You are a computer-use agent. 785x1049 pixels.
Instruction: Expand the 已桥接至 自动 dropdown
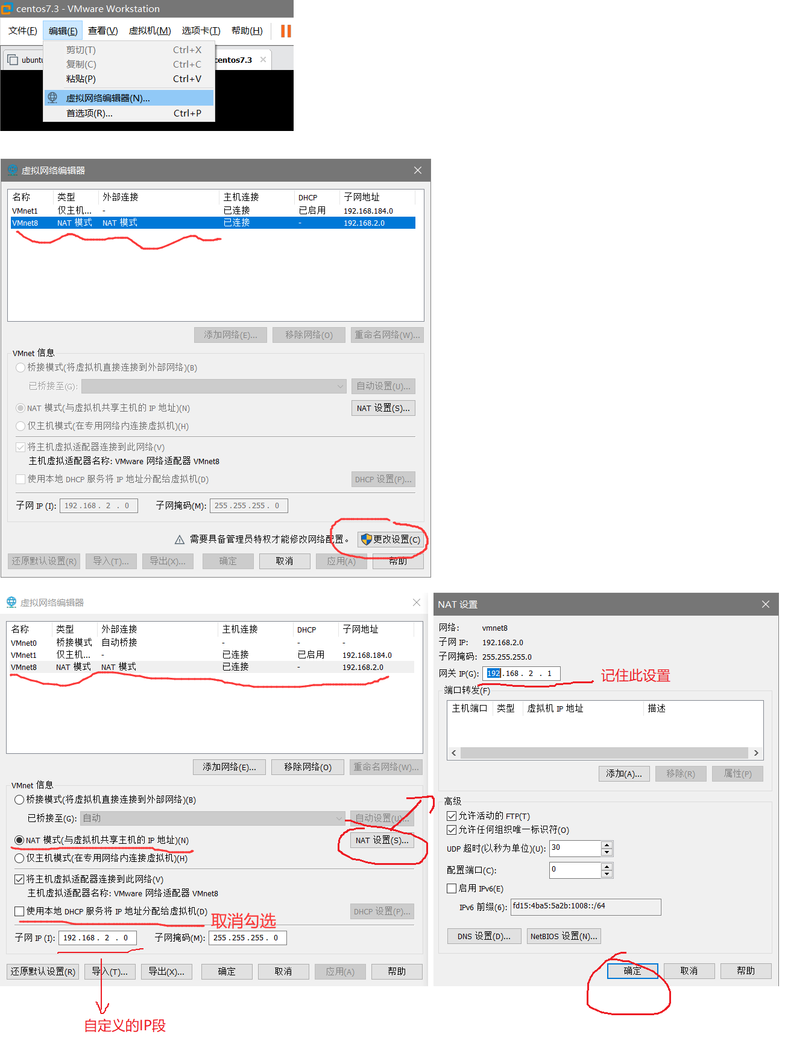pyautogui.click(x=338, y=818)
